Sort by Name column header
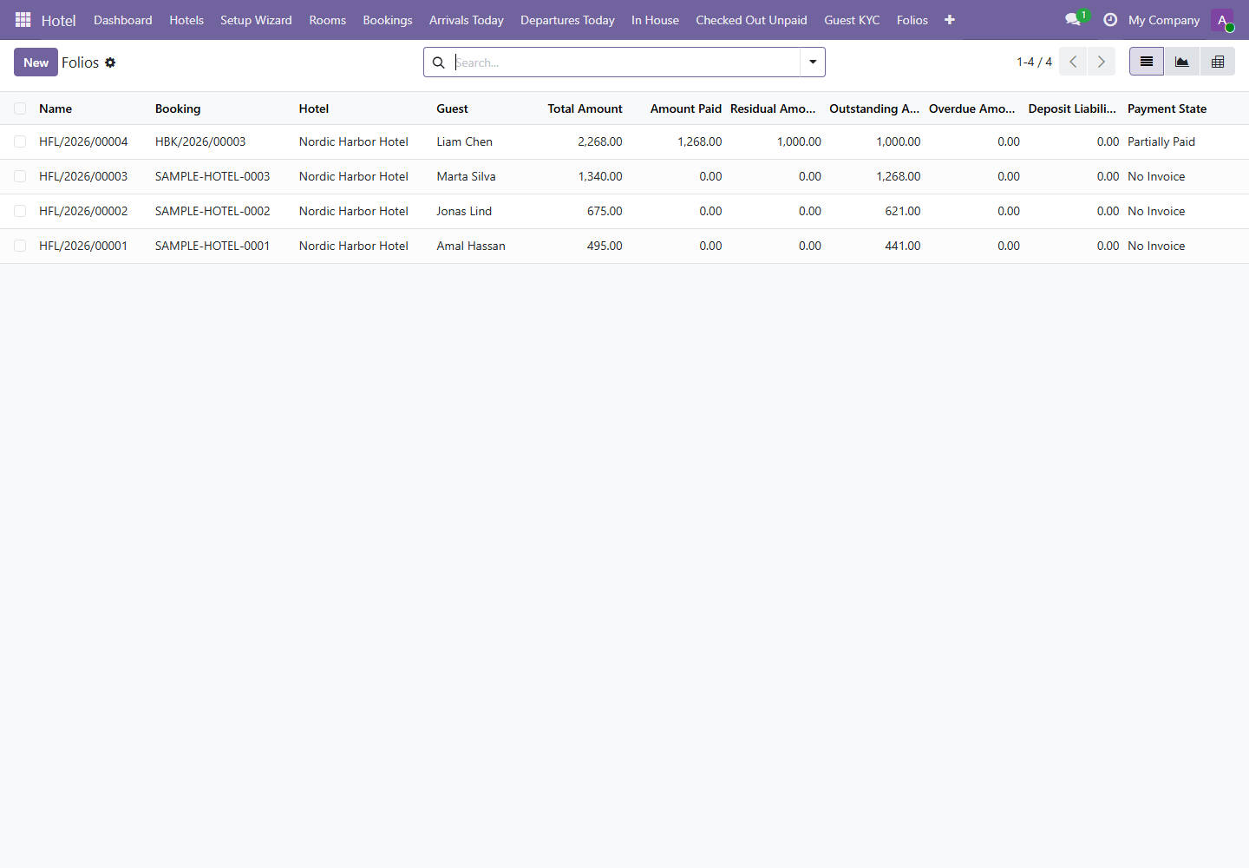 tap(56, 108)
